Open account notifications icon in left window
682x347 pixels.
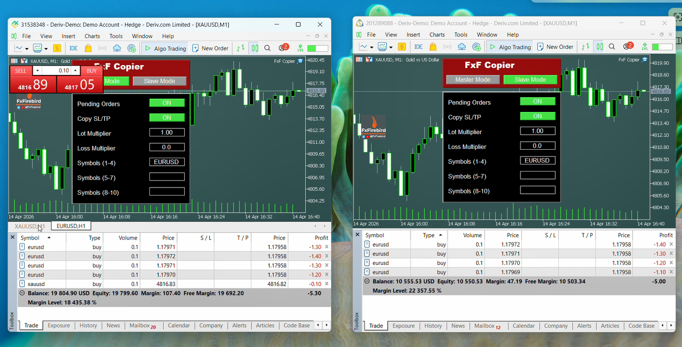283,48
